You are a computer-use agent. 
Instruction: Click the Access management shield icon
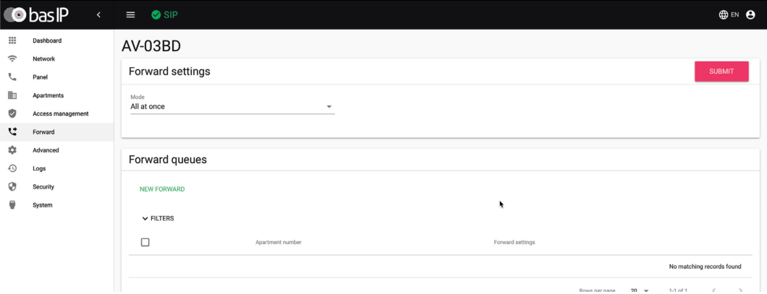(12, 113)
